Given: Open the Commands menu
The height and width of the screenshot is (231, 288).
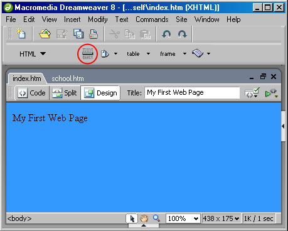Looking at the screenshot, I should (152, 19).
